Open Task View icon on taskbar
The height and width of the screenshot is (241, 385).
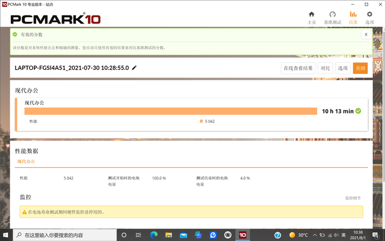pos(138,235)
